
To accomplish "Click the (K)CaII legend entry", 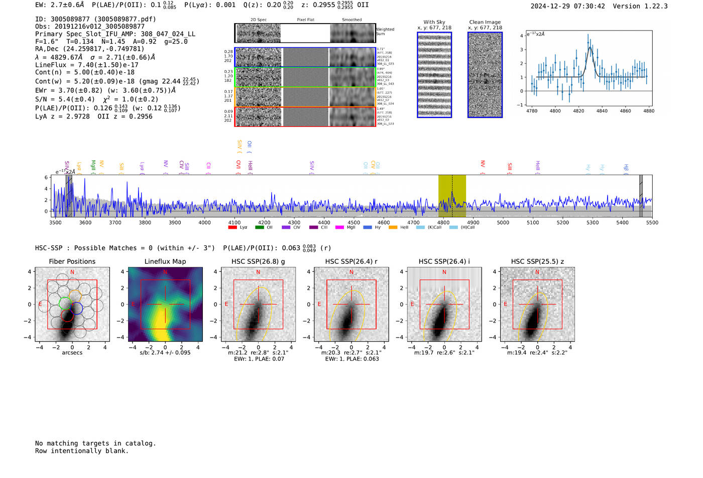I will (x=429, y=228).
